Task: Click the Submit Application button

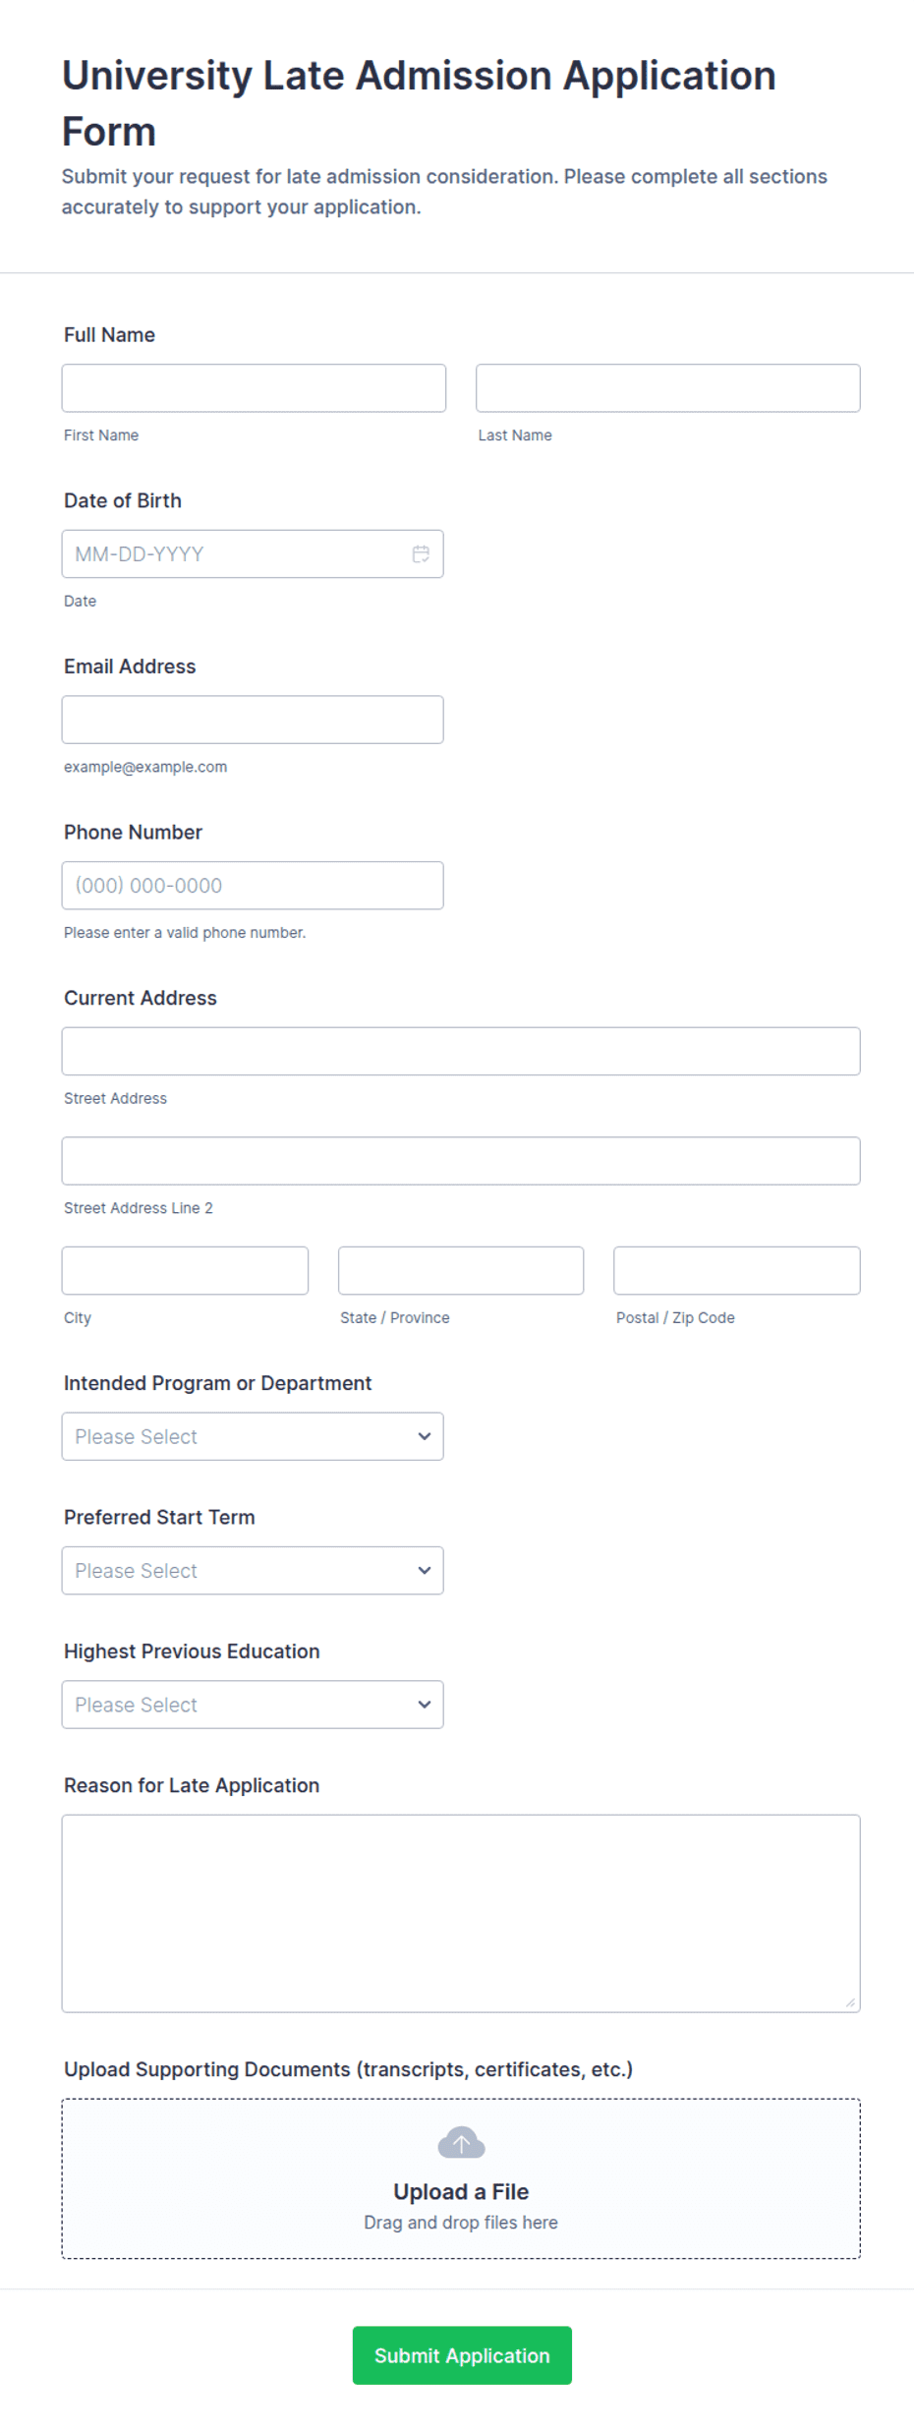Action: [x=462, y=2355]
